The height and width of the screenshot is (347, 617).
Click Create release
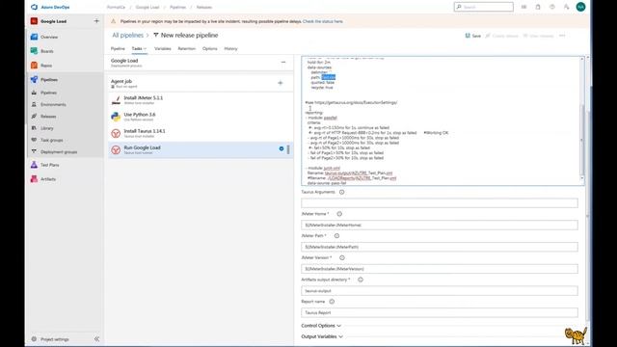coord(501,36)
